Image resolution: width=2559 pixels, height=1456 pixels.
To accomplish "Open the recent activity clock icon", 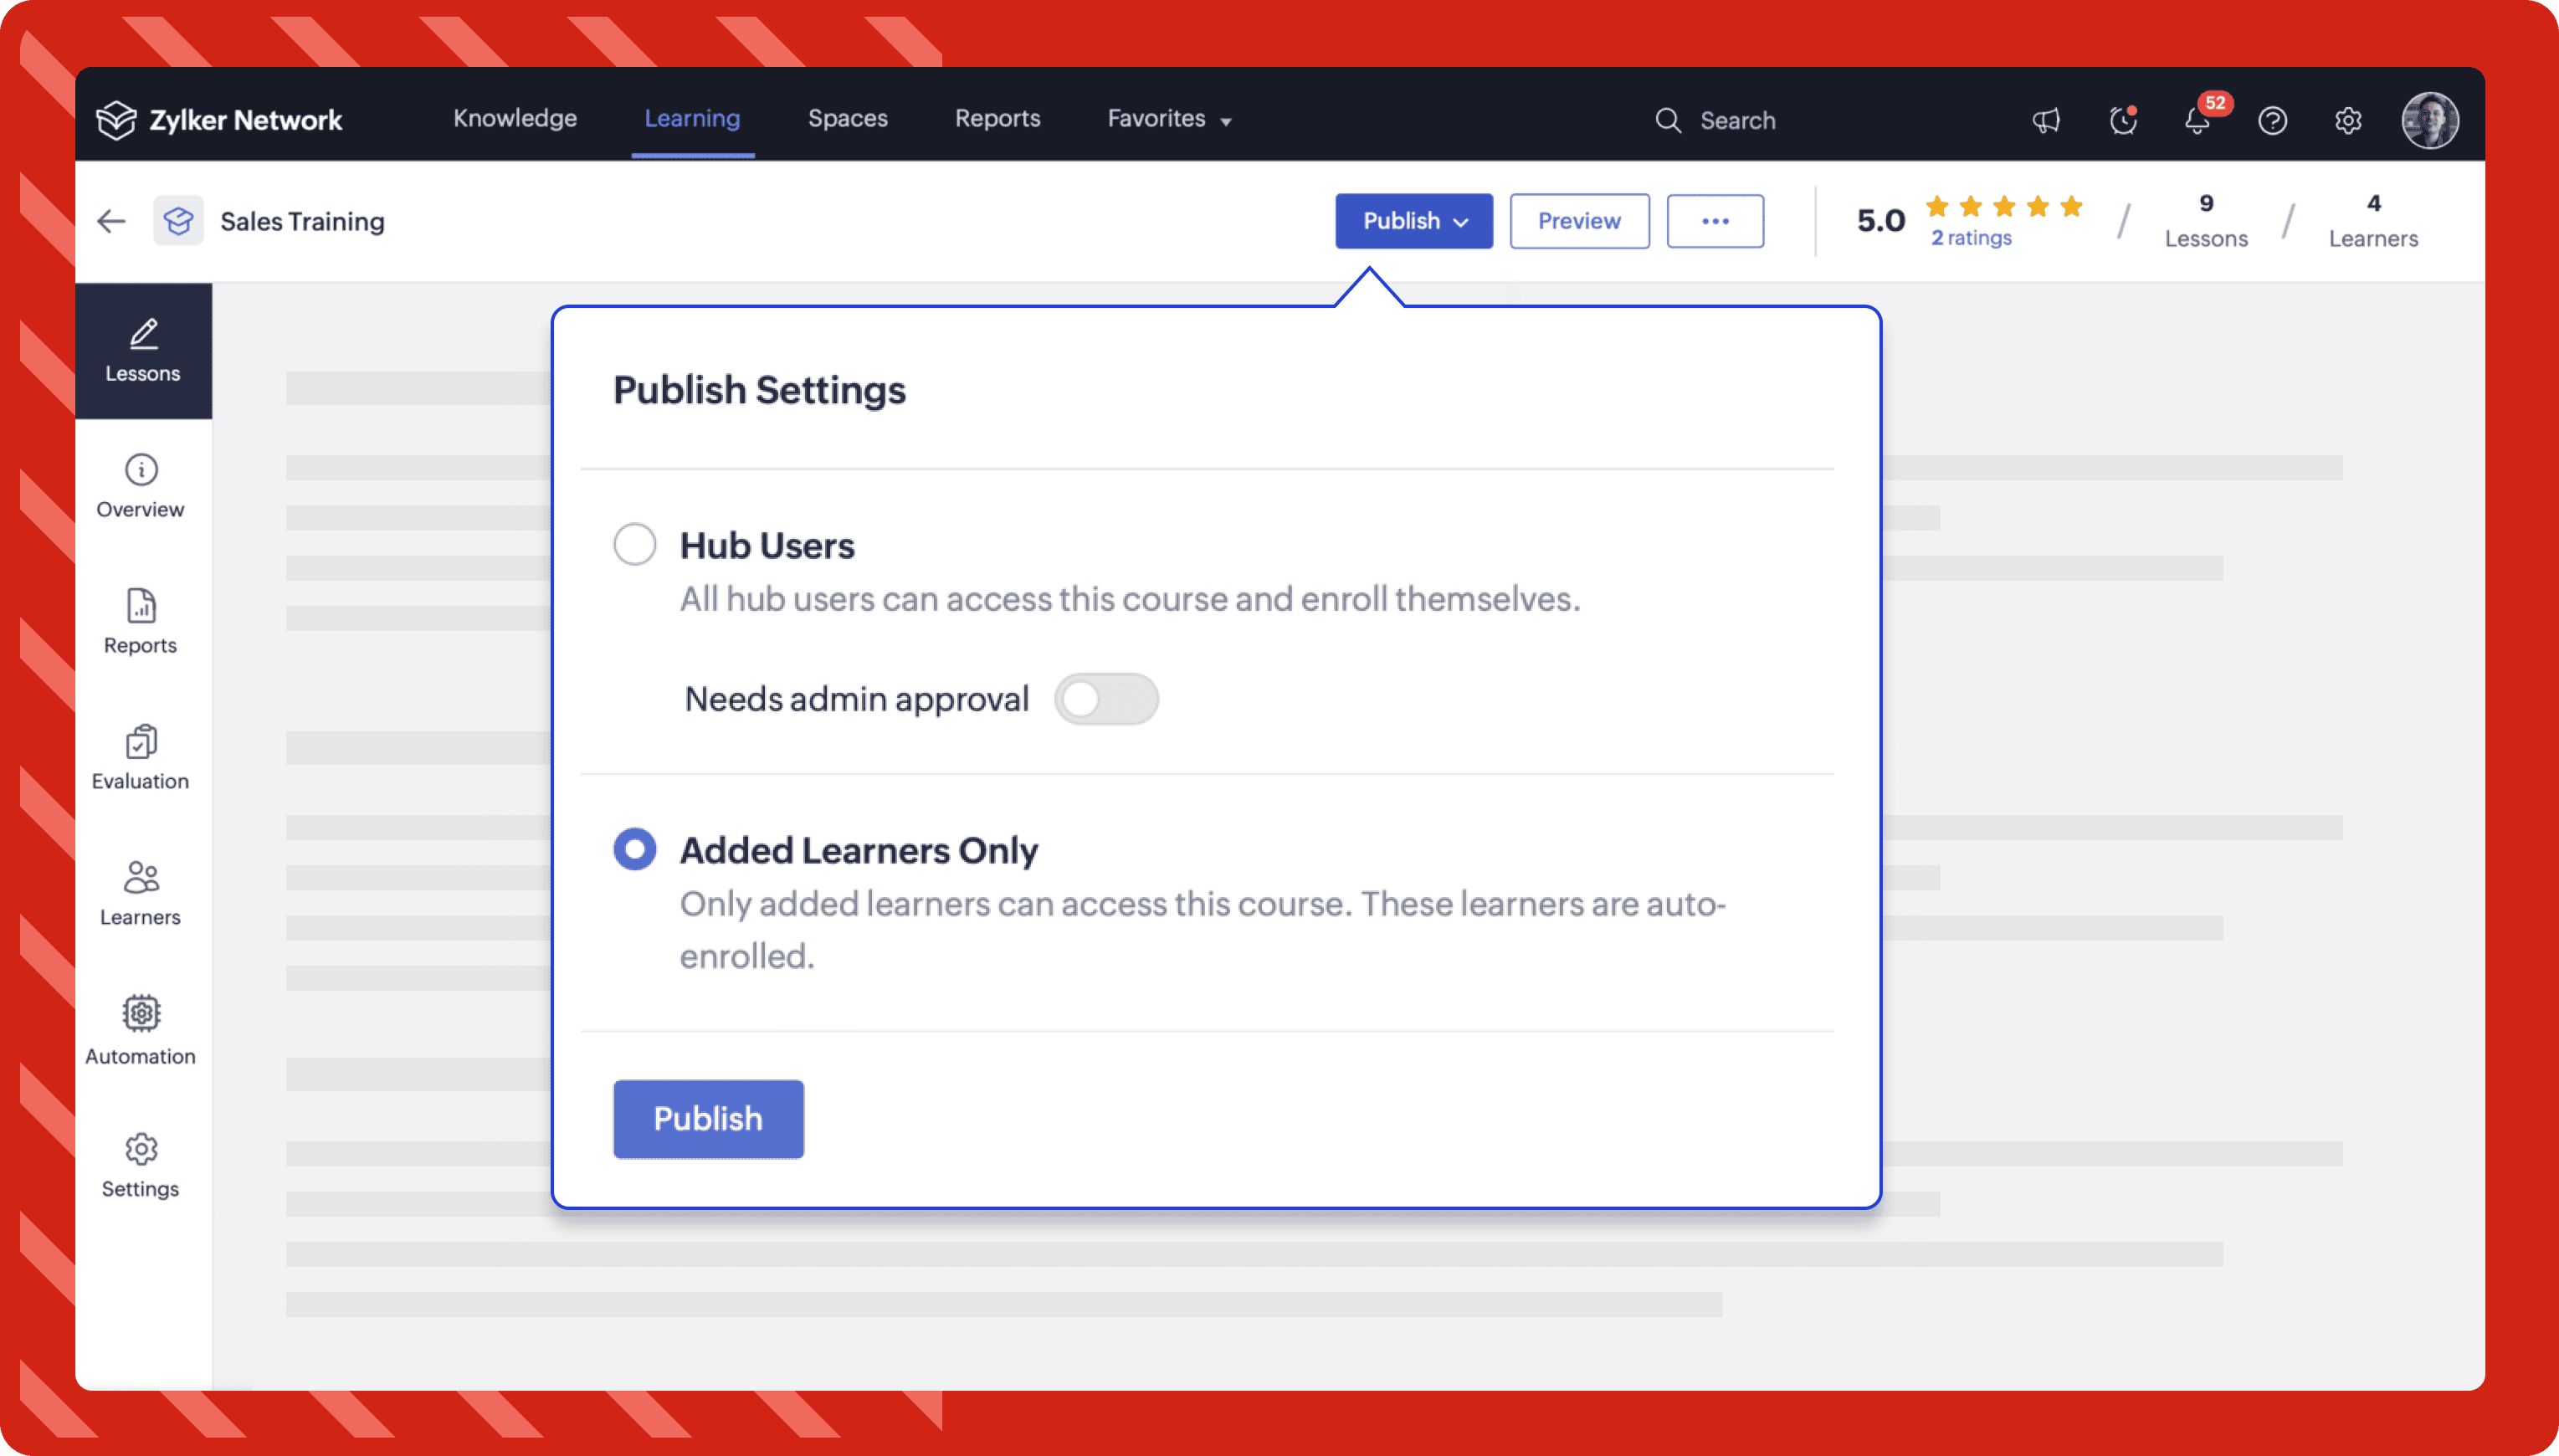I will pos(2123,121).
